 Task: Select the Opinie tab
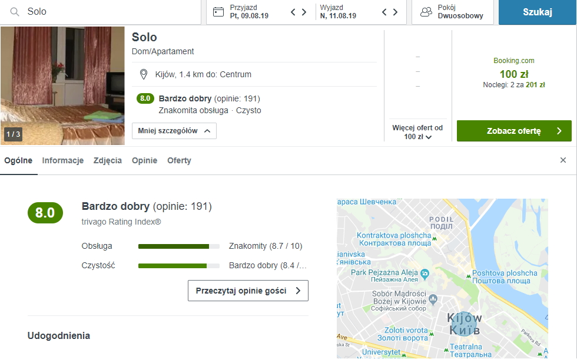pos(144,160)
